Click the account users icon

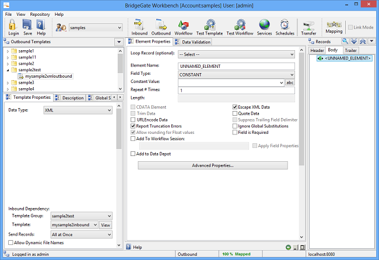point(61,27)
